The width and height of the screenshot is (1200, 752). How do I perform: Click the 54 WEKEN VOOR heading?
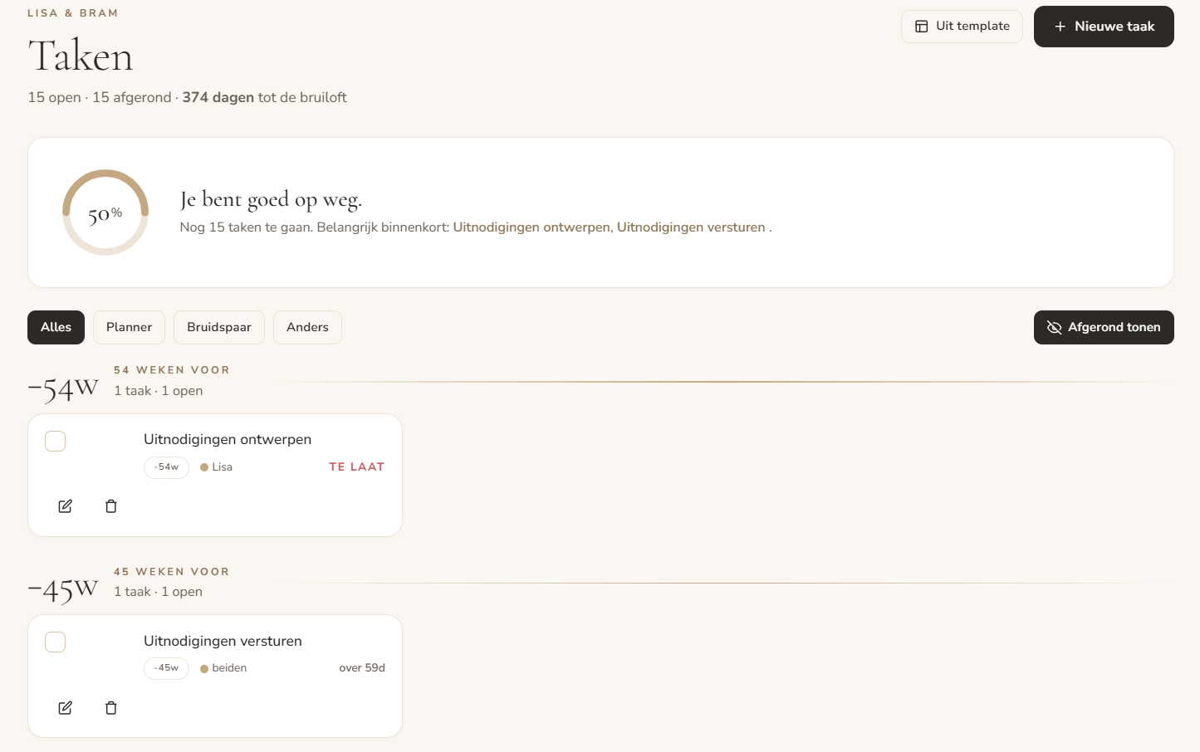coord(172,370)
